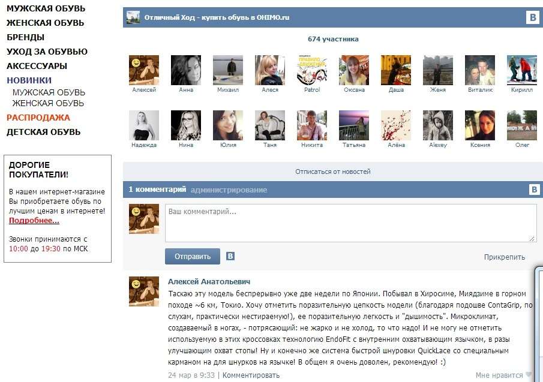Click the Отправить button
Image resolution: width=543 pixels, height=382 pixels.
tap(193, 257)
